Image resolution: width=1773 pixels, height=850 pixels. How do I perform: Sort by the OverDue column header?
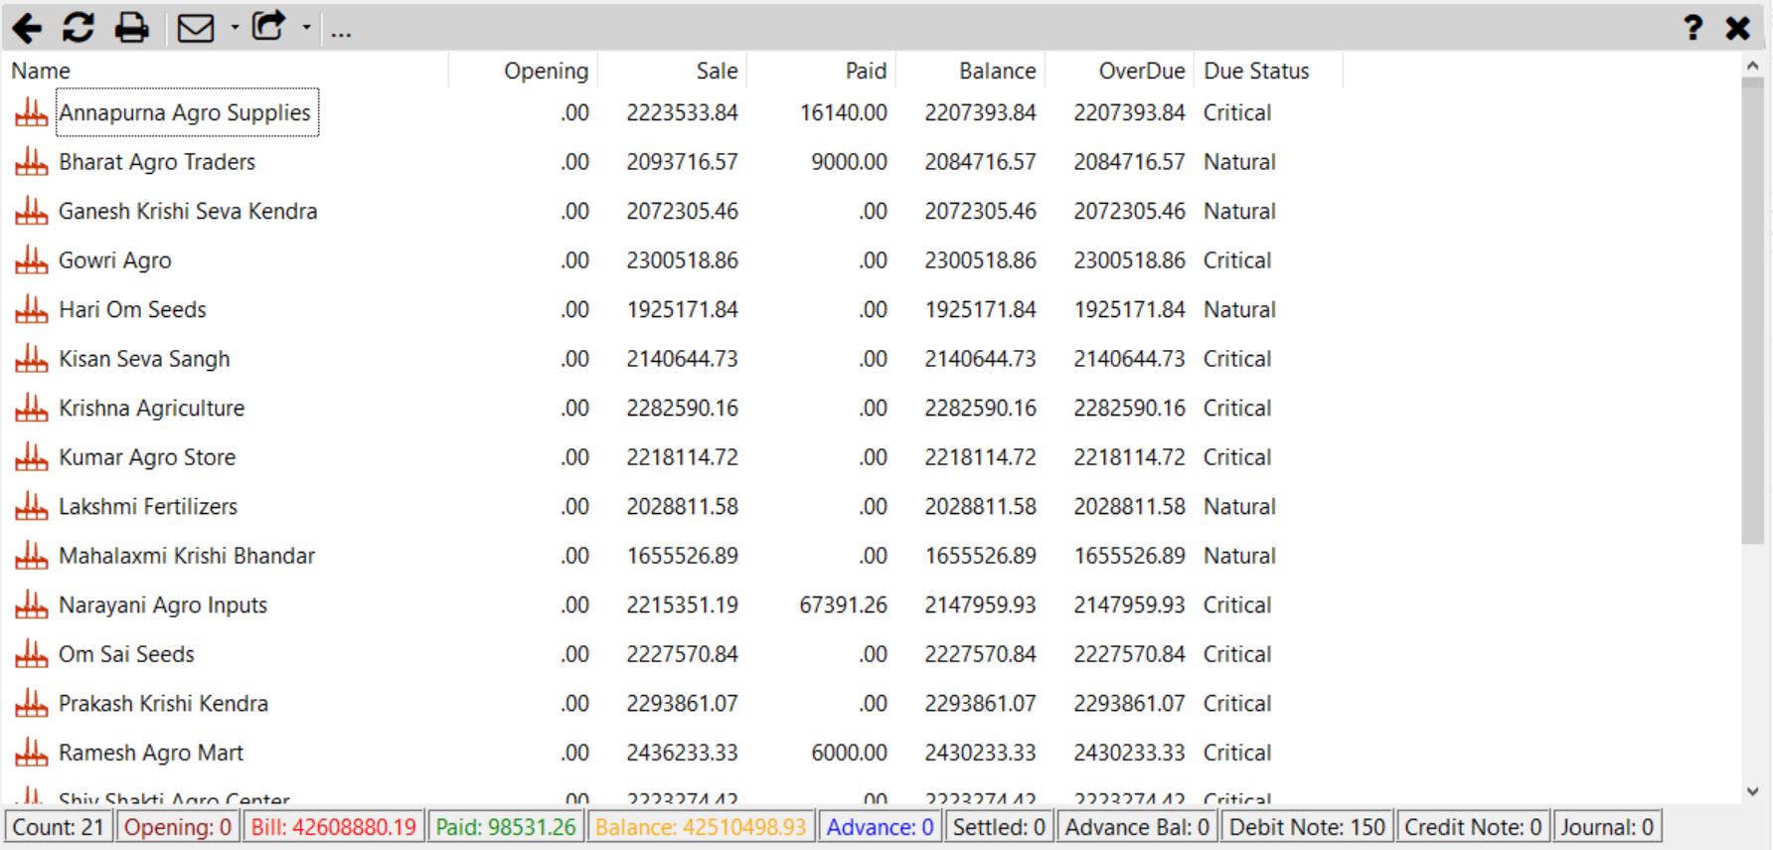pos(1142,71)
